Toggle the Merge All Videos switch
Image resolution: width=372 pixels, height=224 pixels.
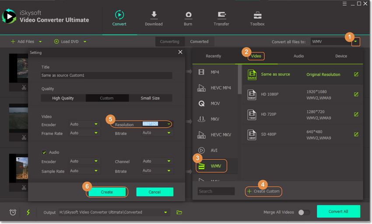pos(304,212)
